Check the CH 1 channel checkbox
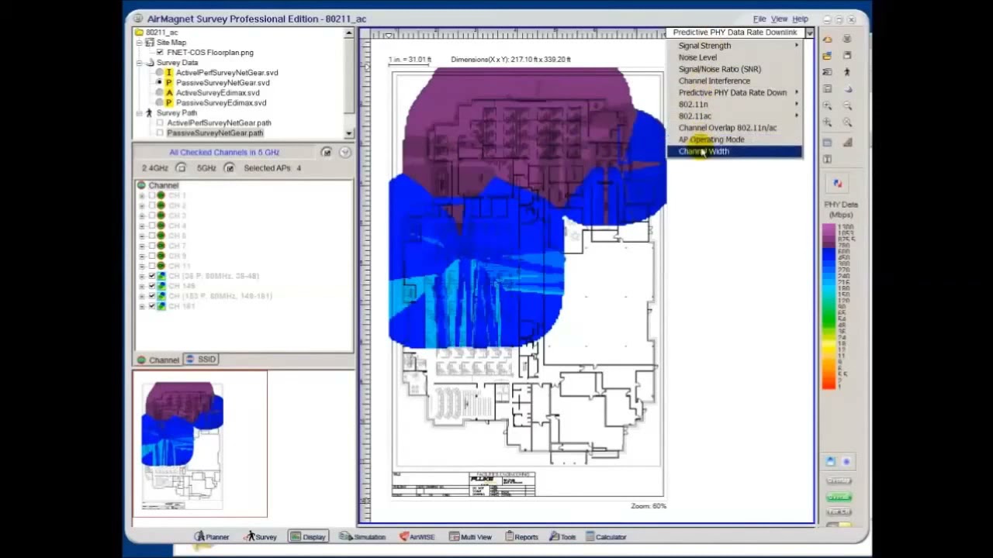The image size is (993, 558). 152,196
